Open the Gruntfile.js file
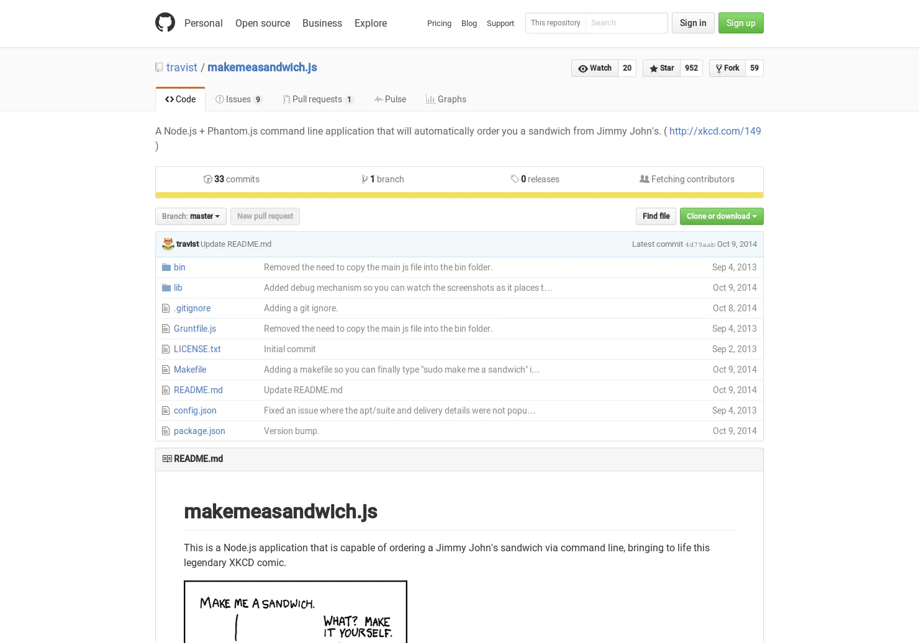919x643 pixels. [195, 329]
